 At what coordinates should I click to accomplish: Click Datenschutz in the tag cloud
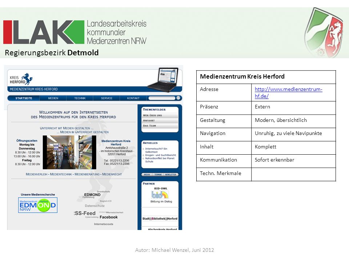[x=95, y=206]
